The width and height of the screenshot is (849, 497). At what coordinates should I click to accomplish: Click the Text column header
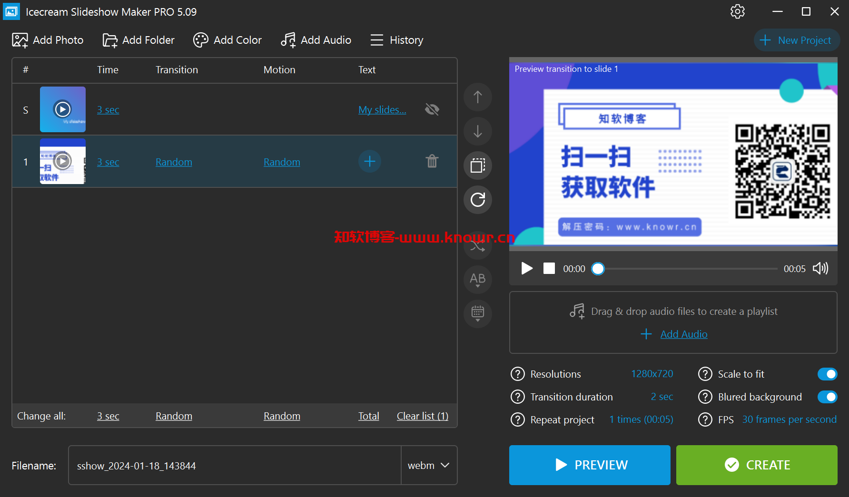pyautogui.click(x=367, y=70)
